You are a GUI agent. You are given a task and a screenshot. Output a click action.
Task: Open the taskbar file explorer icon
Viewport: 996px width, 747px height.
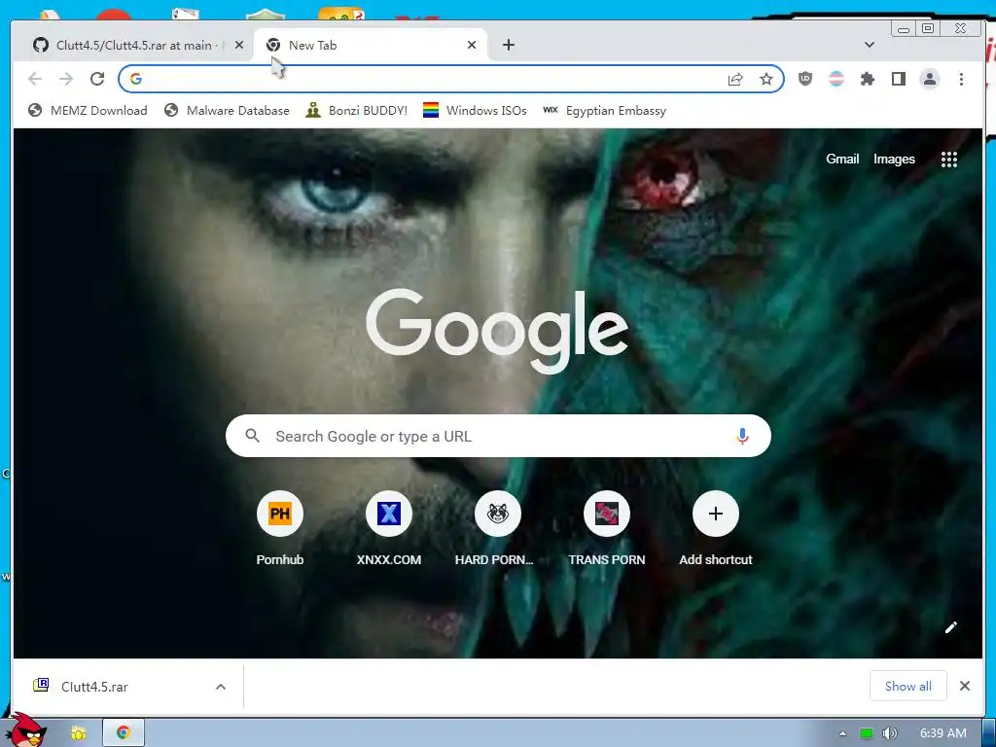[79, 733]
